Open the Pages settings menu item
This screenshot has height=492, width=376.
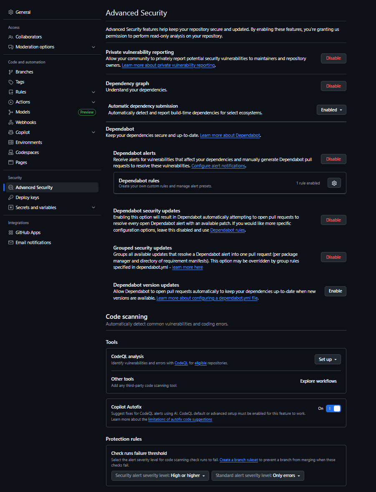[21, 162]
